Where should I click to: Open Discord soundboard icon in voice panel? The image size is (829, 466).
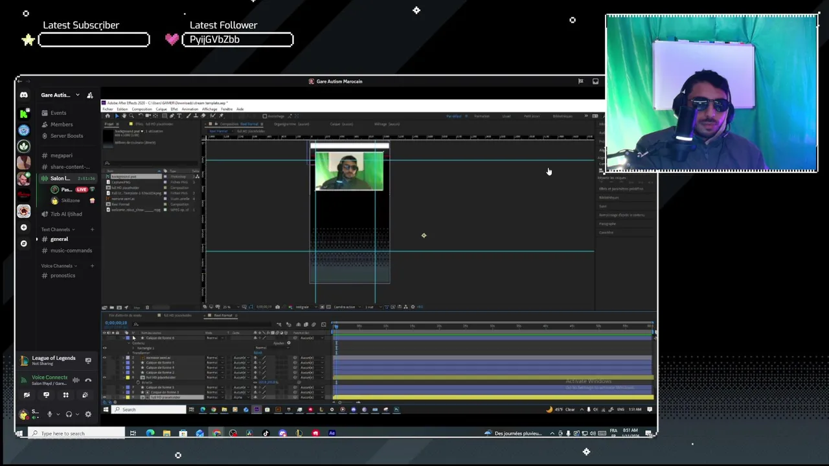point(85,395)
